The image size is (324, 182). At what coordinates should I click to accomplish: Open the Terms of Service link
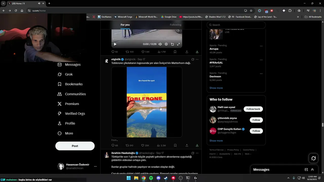(x=216, y=150)
